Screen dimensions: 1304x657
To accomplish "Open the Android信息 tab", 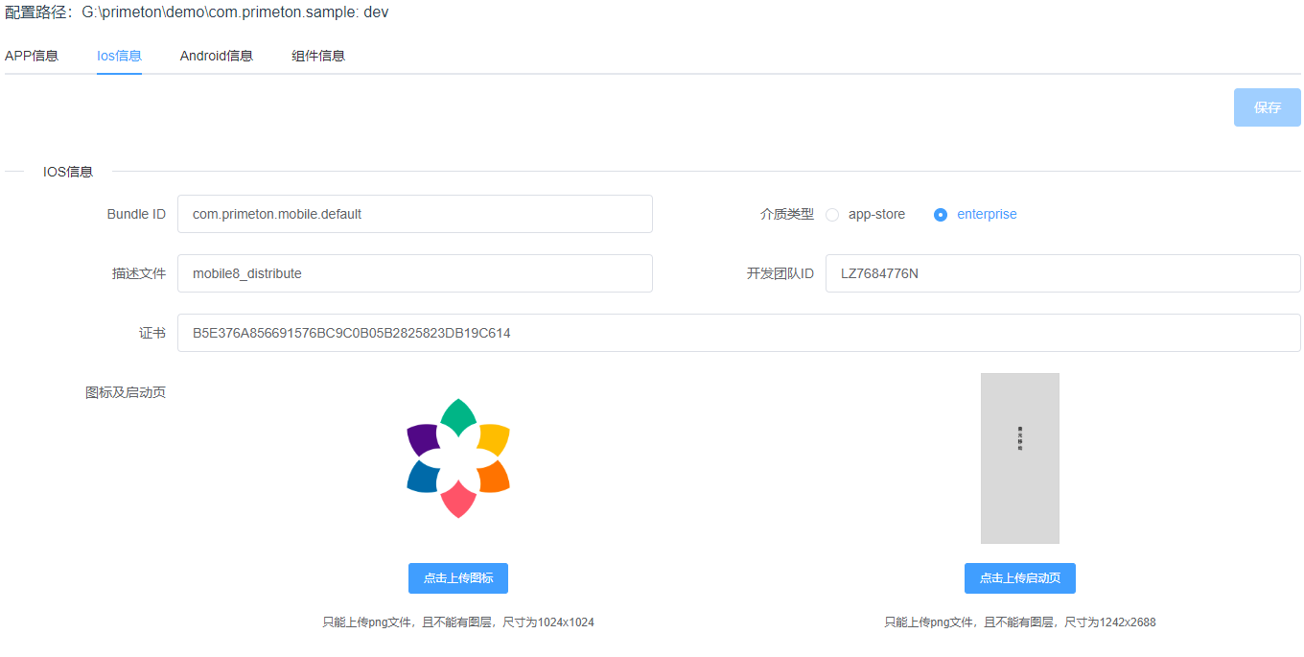I will [x=216, y=56].
